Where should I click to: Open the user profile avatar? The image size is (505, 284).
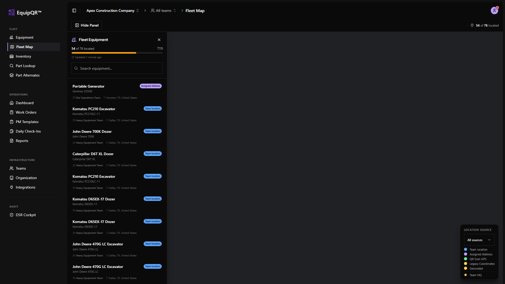[494, 11]
